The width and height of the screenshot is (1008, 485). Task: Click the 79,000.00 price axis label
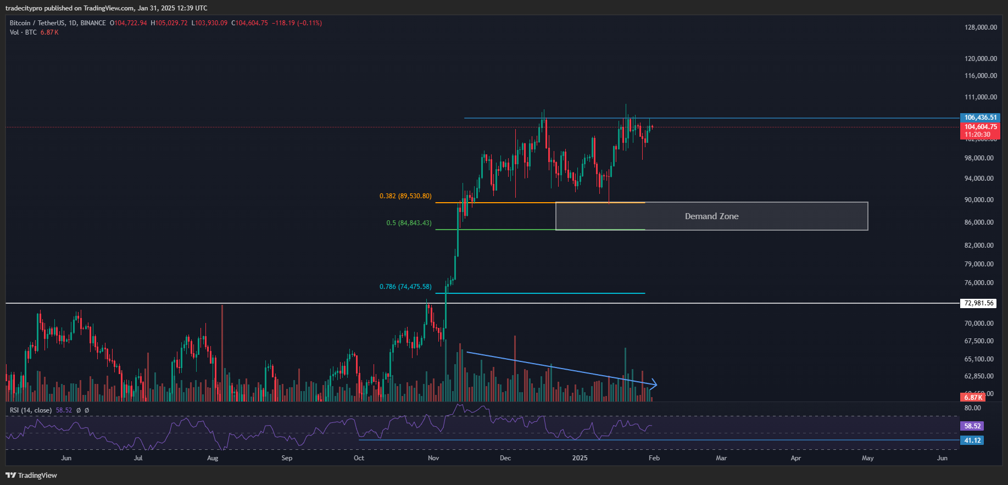(x=979, y=264)
